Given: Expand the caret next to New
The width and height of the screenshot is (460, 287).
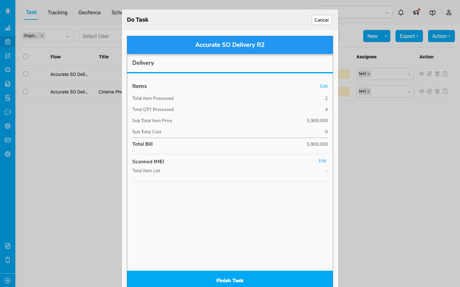Looking at the screenshot, I should click(x=386, y=36).
